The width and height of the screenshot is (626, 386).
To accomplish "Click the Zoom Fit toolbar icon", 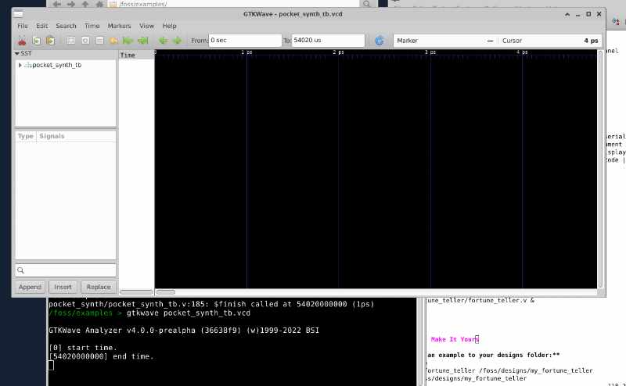I will point(70,41).
